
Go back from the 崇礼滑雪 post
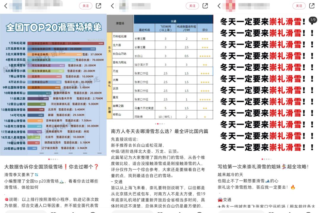(219, 6)
